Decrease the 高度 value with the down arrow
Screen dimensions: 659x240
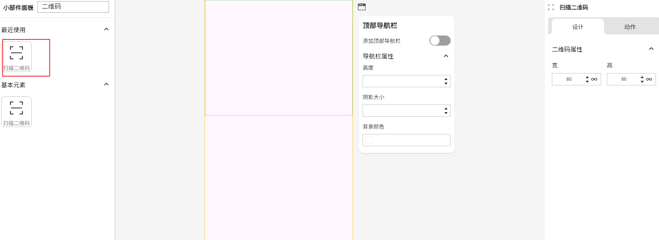[x=446, y=83]
